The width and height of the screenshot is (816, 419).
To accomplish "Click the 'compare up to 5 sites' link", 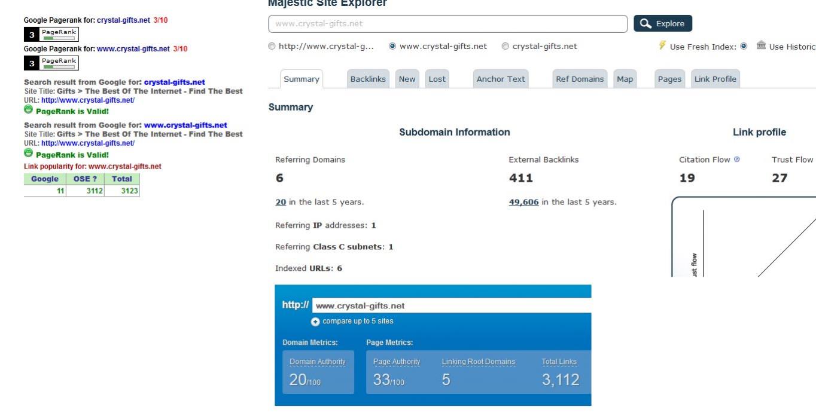I will [x=358, y=321].
